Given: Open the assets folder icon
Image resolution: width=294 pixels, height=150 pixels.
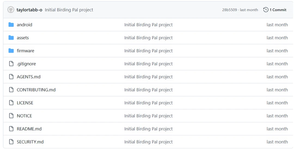Looking at the screenshot, I should click(x=11, y=38).
